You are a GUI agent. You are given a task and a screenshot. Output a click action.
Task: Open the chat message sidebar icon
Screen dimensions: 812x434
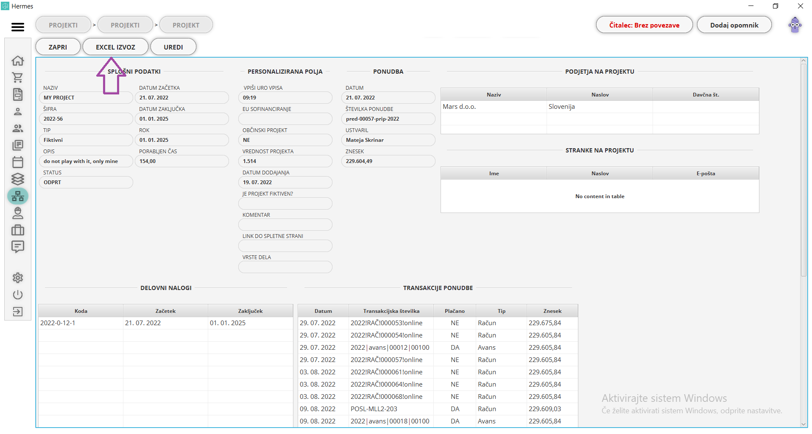17,246
